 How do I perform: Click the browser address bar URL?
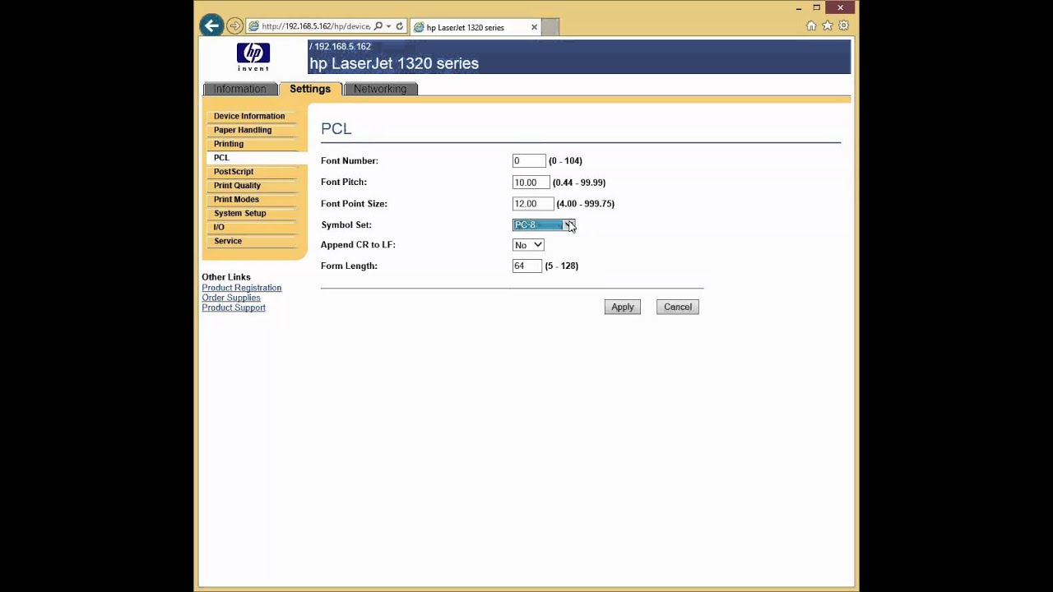click(x=316, y=26)
